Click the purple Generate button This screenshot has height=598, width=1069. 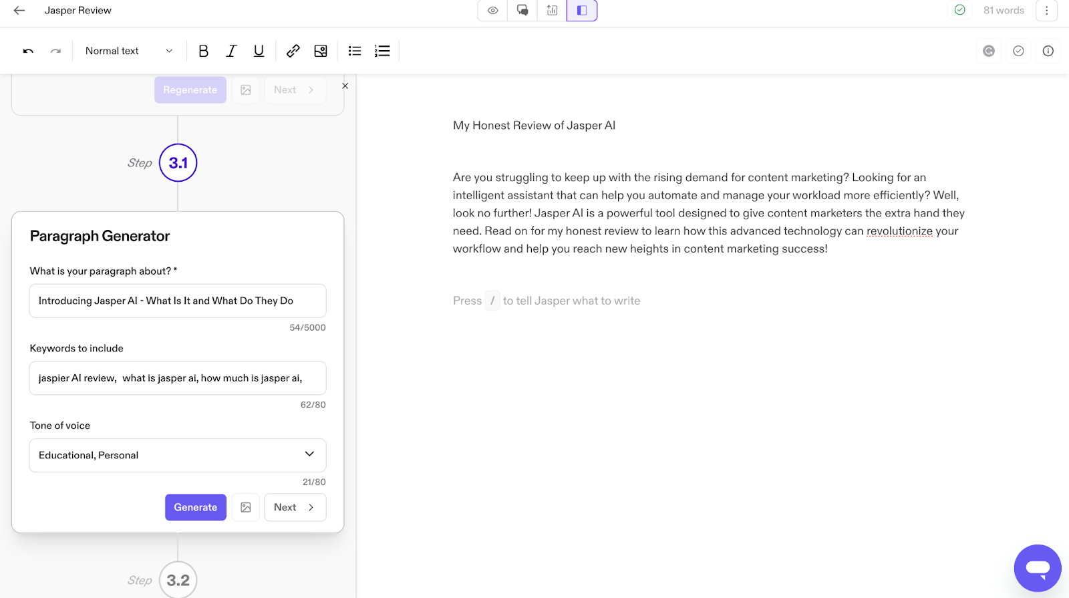(196, 507)
